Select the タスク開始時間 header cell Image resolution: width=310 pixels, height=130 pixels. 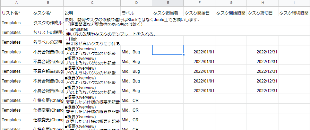[x=231, y=11]
